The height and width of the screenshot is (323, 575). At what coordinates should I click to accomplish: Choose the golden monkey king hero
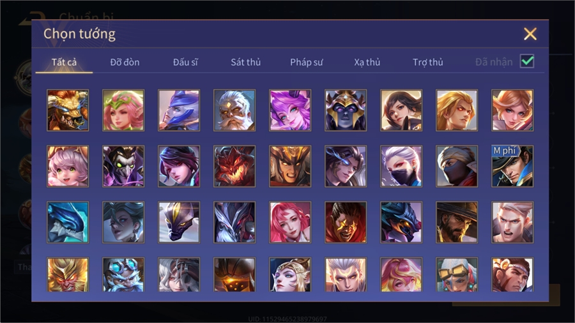[x=68, y=274]
